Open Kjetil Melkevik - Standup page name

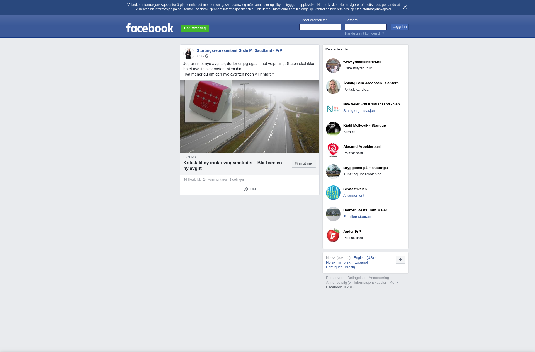(x=364, y=126)
